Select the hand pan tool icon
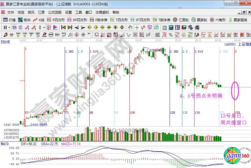 click(x=130, y=27)
